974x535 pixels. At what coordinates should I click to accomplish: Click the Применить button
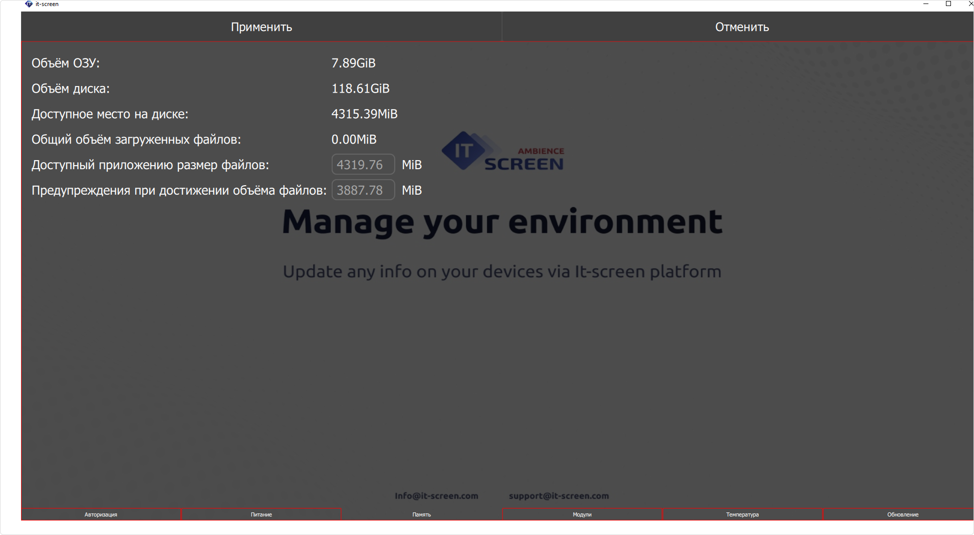click(261, 27)
